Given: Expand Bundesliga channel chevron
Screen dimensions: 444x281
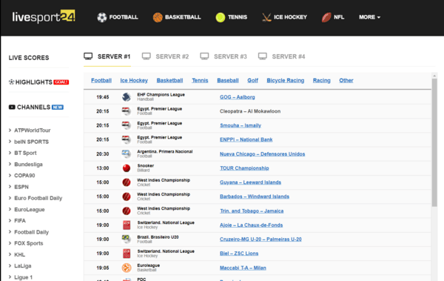Looking at the screenshot, I should [x=10, y=164].
